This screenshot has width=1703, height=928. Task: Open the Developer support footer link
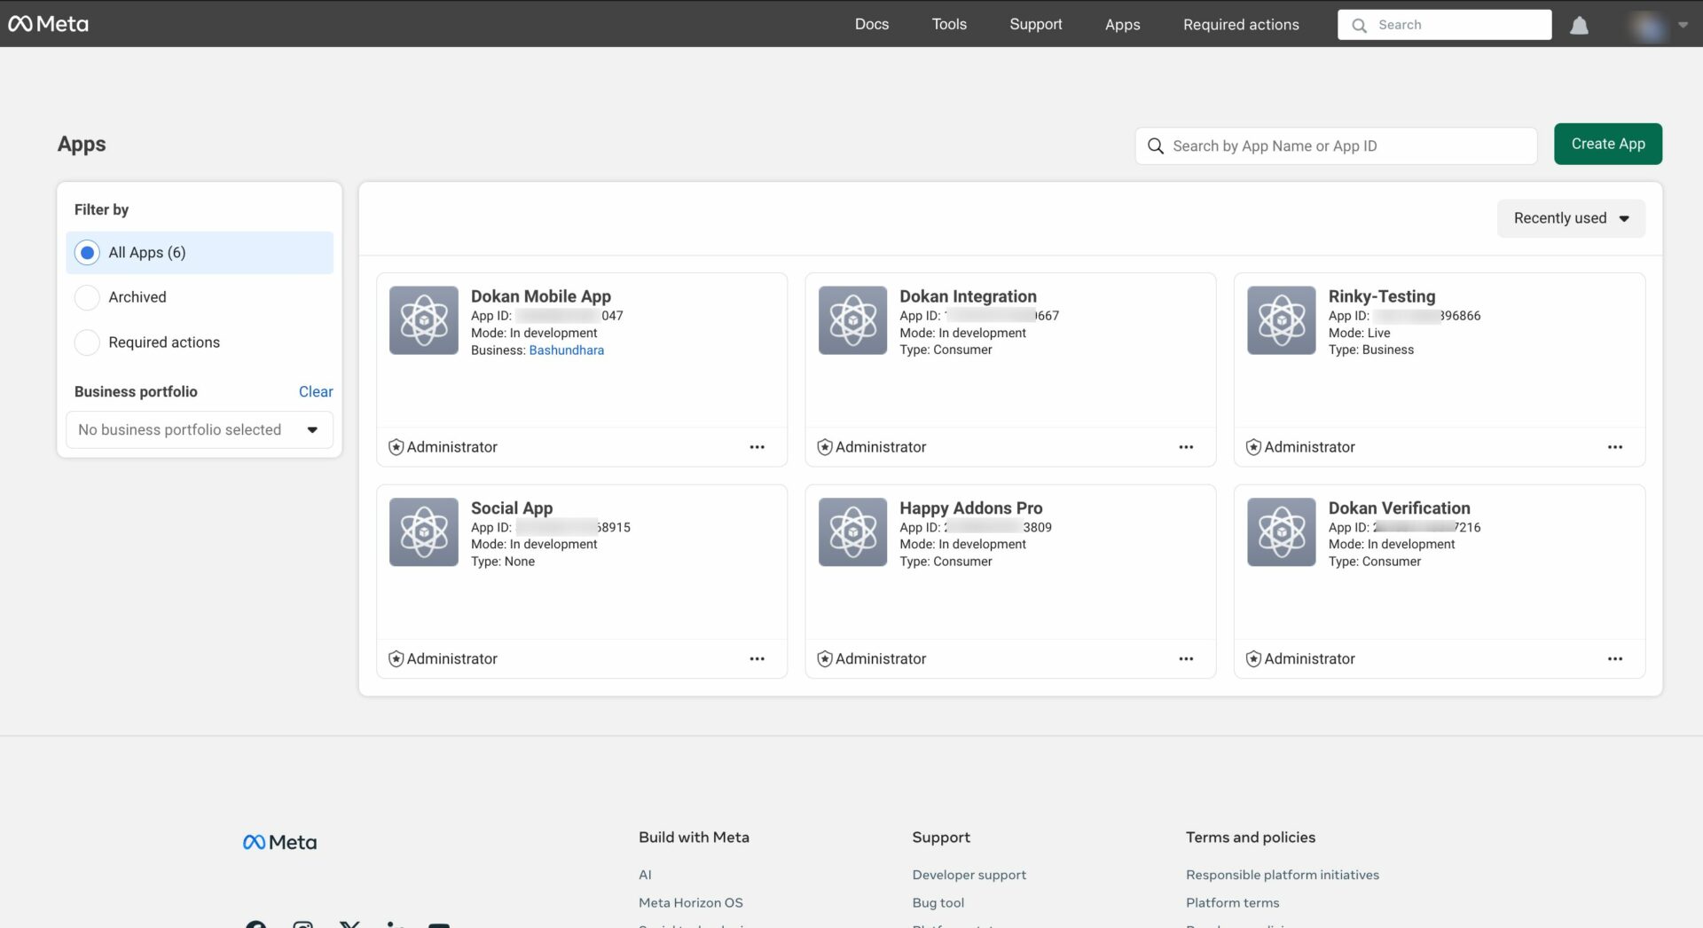click(x=969, y=875)
